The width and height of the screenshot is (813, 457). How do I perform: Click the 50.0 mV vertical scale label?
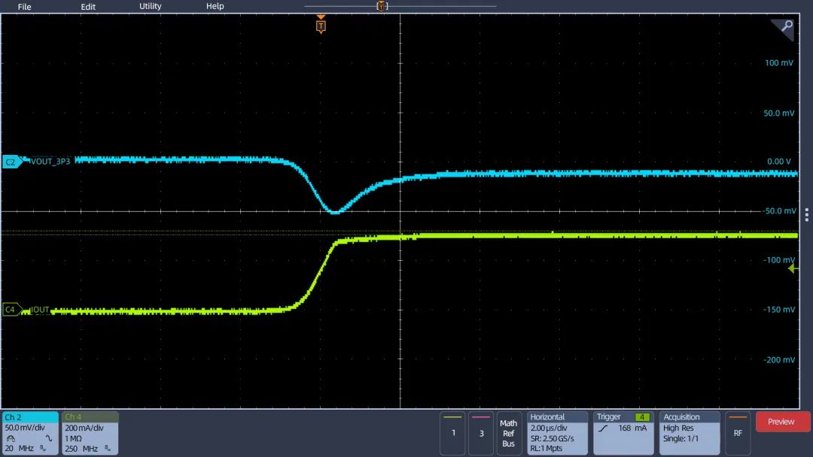click(779, 113)
